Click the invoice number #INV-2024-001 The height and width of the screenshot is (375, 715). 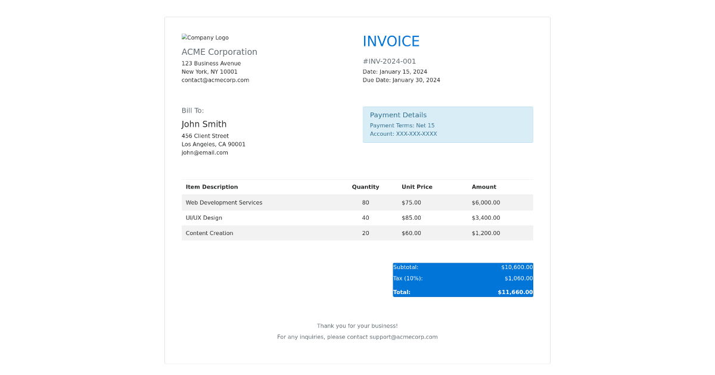[x=389, y=61]
